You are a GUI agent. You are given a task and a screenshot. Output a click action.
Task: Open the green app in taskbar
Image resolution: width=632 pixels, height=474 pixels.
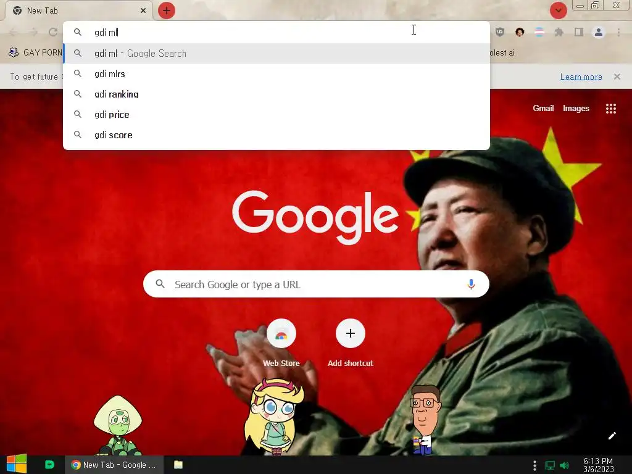pyautogui.click(x=49, y=465)
